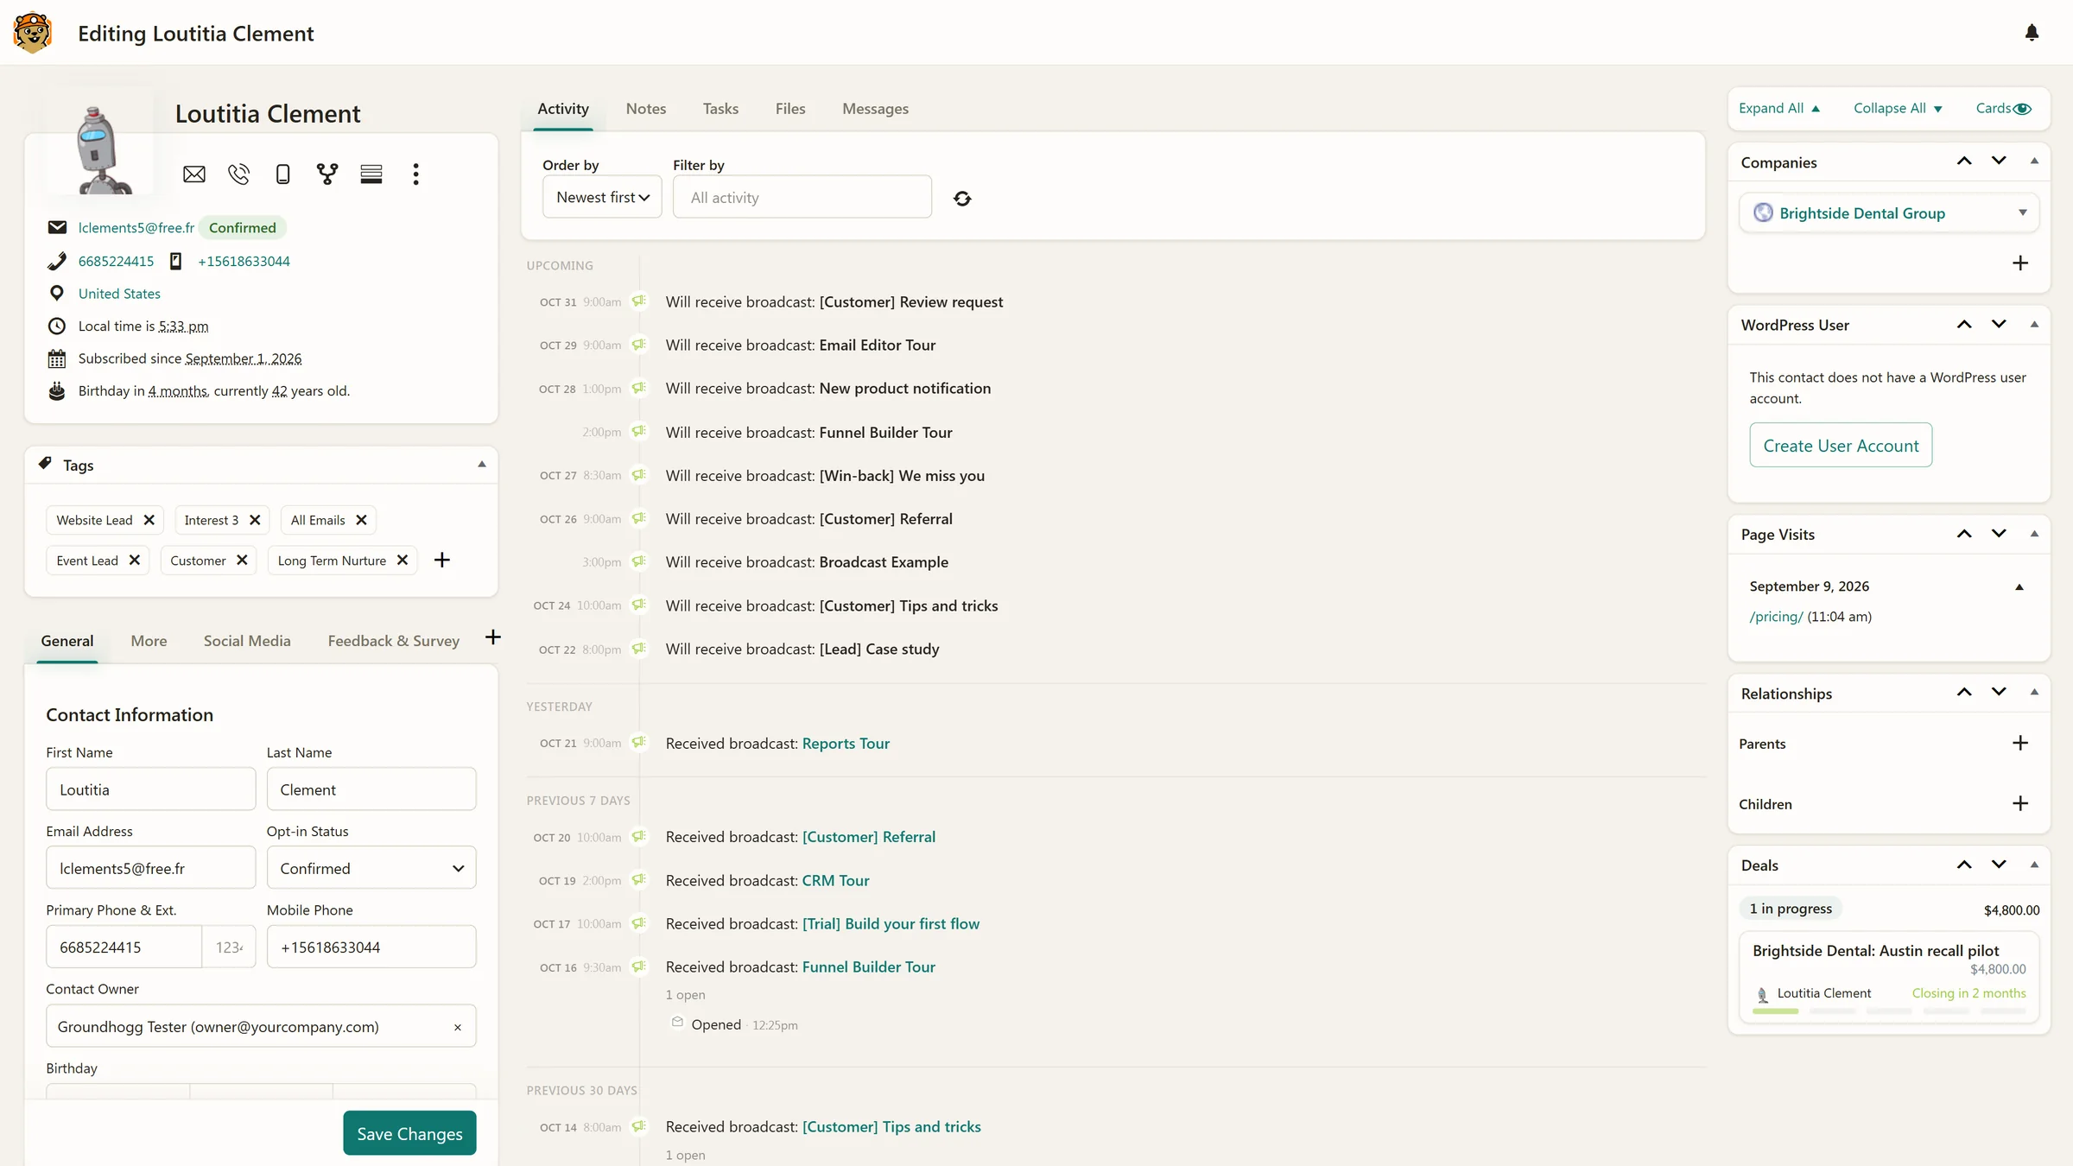Refresh the activity timeline

tap(962, 199)
